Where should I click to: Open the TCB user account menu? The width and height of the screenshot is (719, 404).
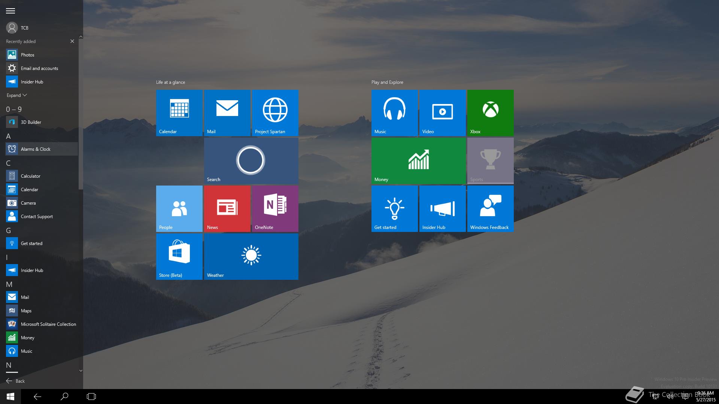(17, 28)
